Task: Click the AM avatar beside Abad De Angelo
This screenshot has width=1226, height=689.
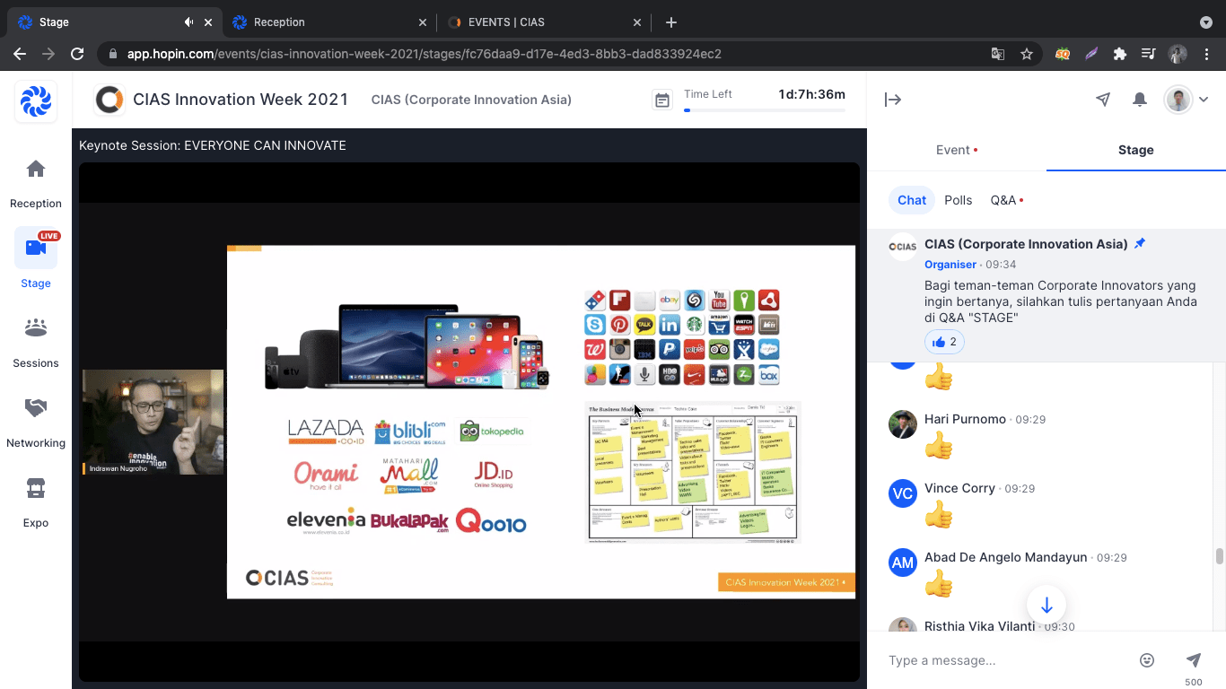Action: point(903,563)
